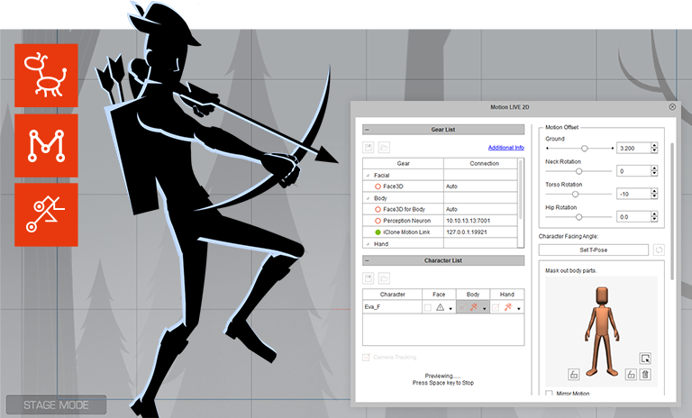This screenshot has height=418, width=692.
Task: Collapse the Gear List section
Action: (x=368, y=130)
